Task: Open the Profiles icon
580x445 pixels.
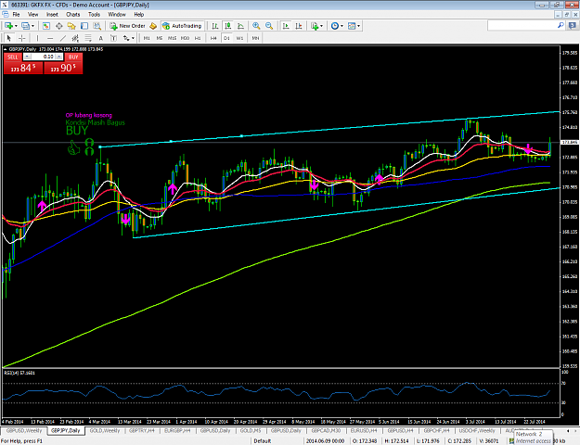Action: (25, 26)
